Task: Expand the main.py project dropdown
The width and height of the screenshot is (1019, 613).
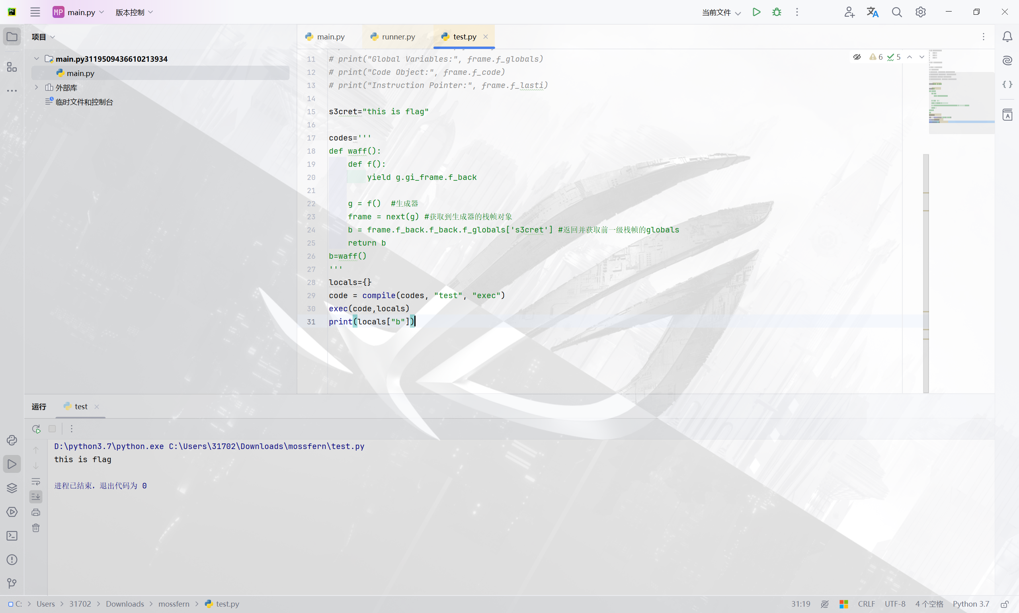Action: 78,12
